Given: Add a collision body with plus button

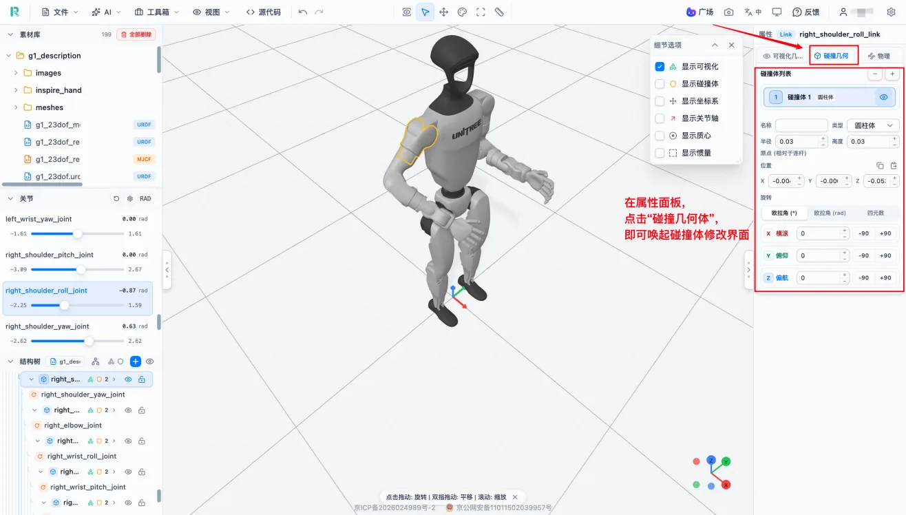Looking at the screenshot, I should tap(892, 74).
